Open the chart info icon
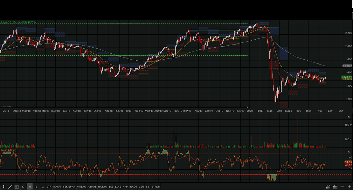The width and height of the screenshot is (353, 190). tap(4, 186)
